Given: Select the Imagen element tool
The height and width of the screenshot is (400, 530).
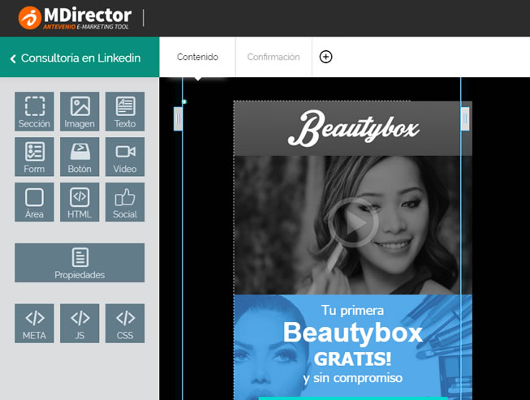Looking at the screenshot, I should coord(80,111).
